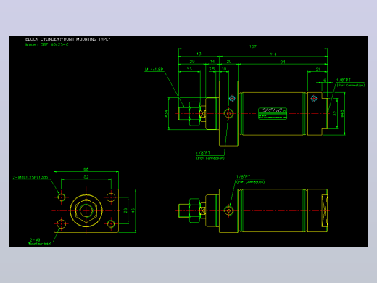Click the '21' dimension value near rear cap
The height and width of the screenshot is (283, 377).
[318, 69]
